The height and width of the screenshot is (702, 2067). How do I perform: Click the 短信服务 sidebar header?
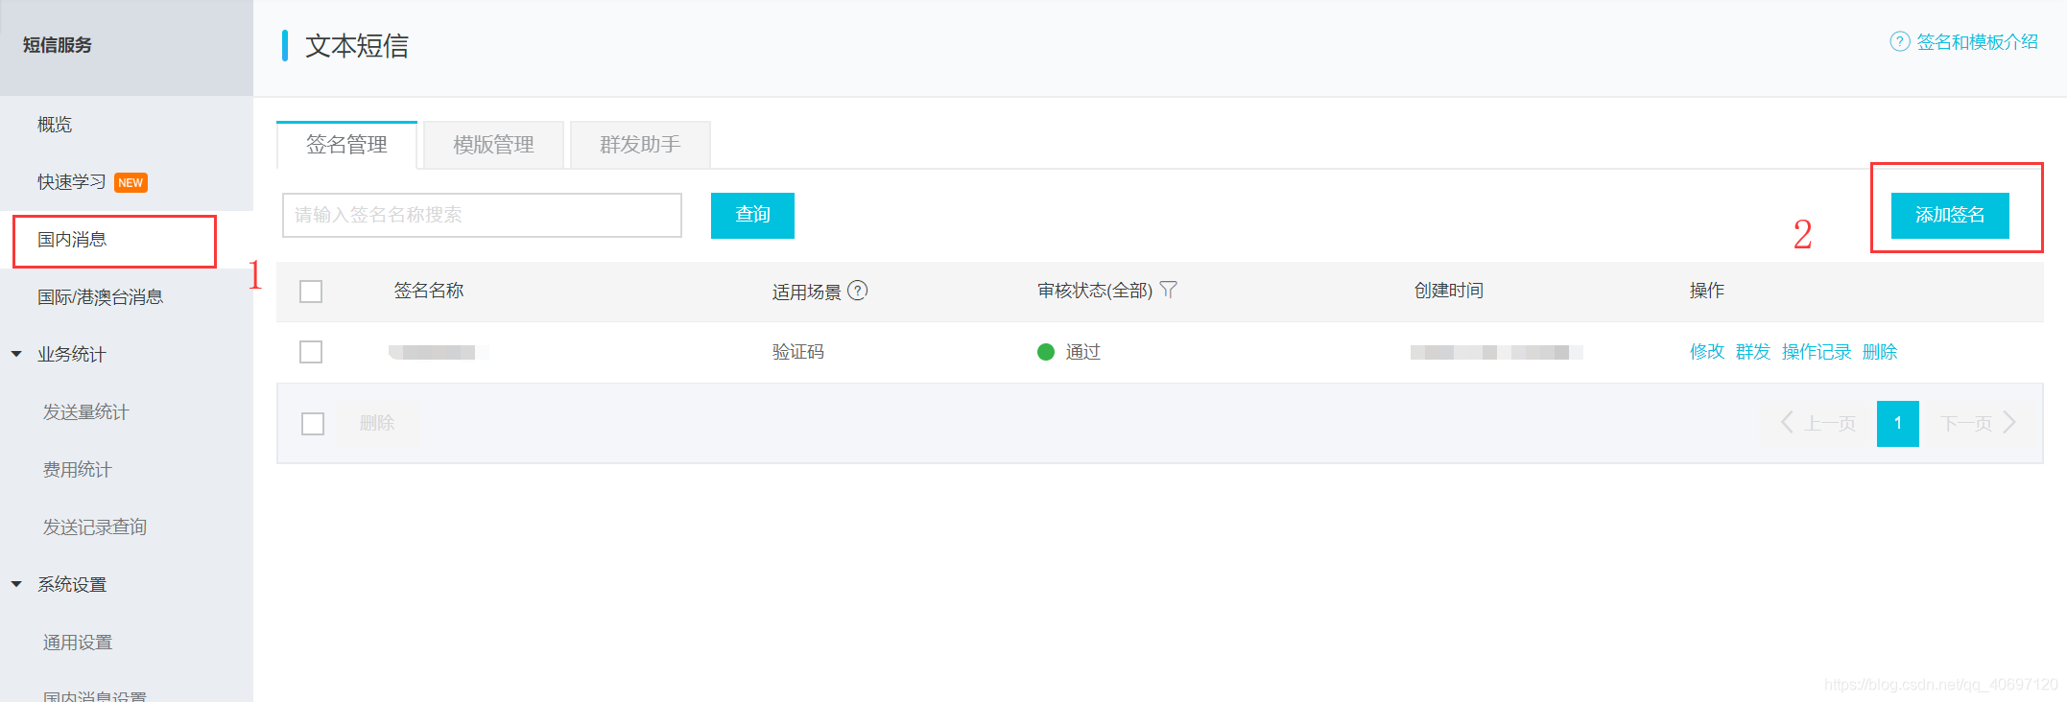point(58,45)
